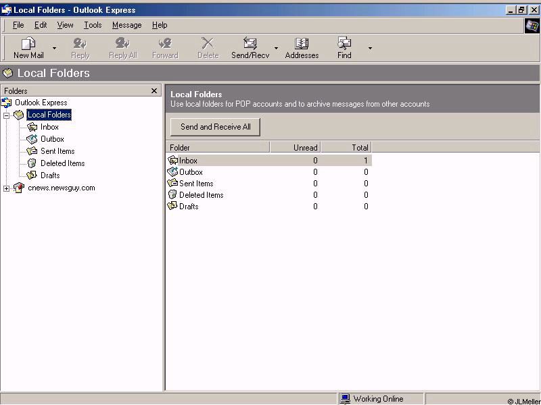Click the Send/Recv toolbar icon
541x405 pixels.
250,44
